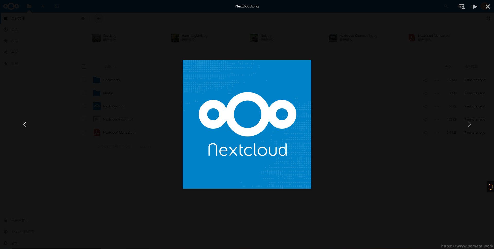Click the 2.5 MB size of Documents
Viewport: 494px width, 249px height.
[452, 80]
